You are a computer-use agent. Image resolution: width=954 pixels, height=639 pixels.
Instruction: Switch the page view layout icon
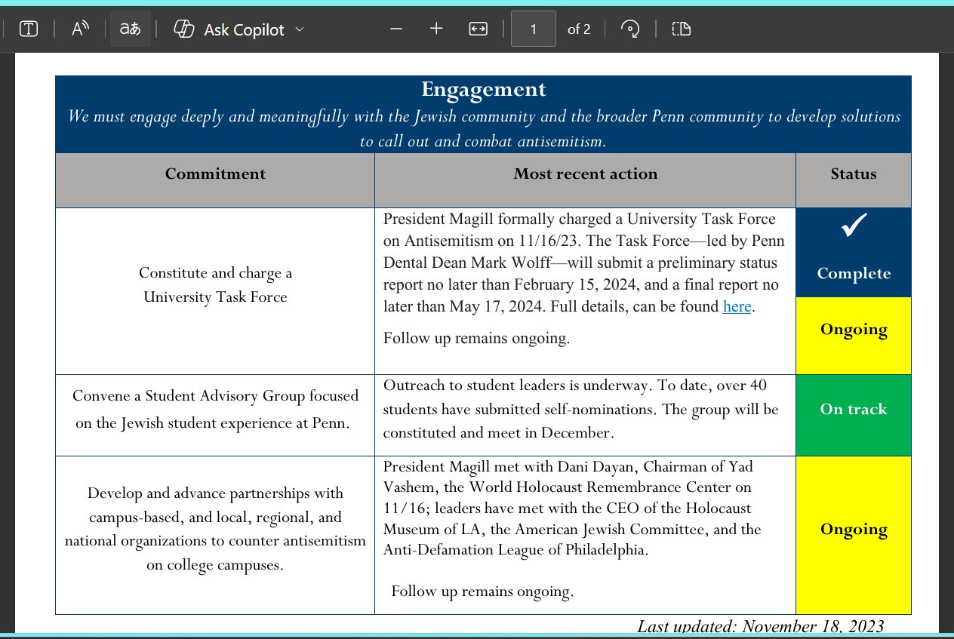[x=682, y=29]
